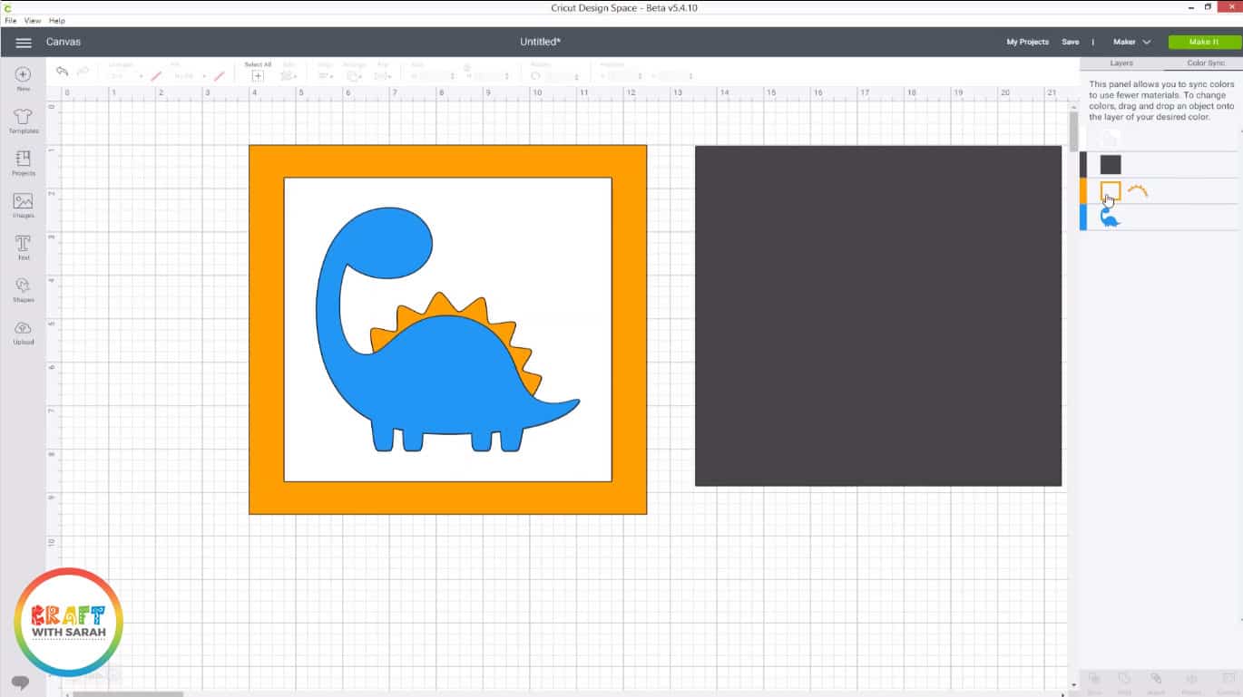1243x697 pixels.
Task: Click the vertical scrollbar down arrow
Action: 1074,685
